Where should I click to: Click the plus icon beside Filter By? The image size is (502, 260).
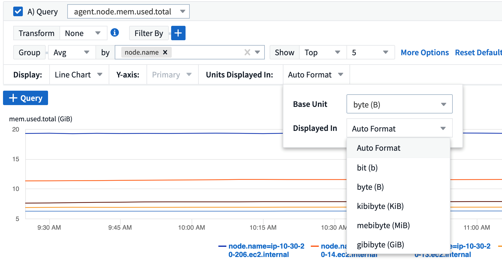[178, 33]
